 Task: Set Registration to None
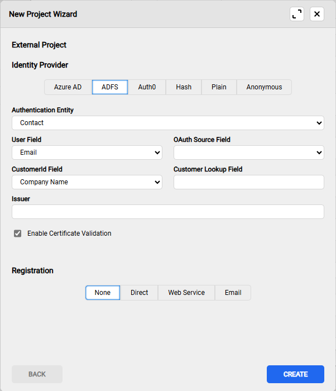pyautogui.click(x=103, y=293)
